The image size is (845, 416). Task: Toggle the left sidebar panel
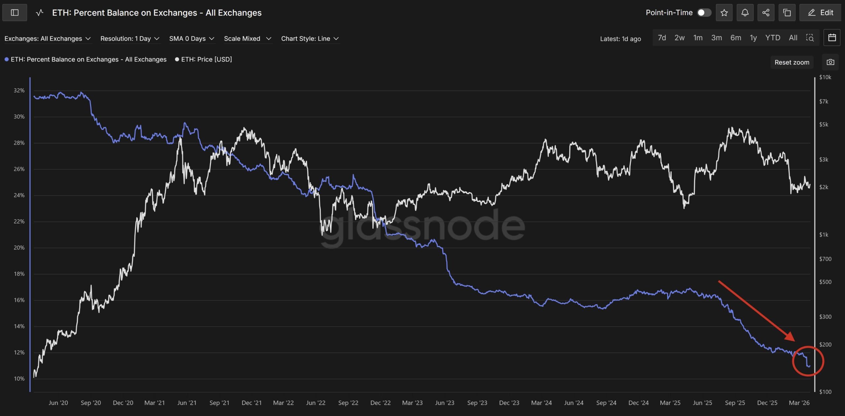[15, 13]
